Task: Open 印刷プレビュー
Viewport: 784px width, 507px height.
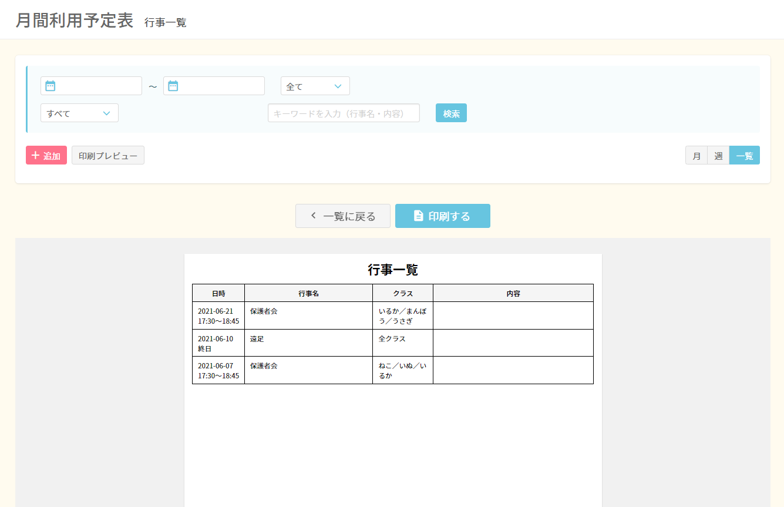Action: 108,155
